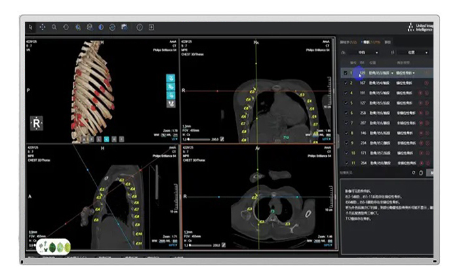
Task: Switch to the first tab in right panel
Action: [346, 41]
